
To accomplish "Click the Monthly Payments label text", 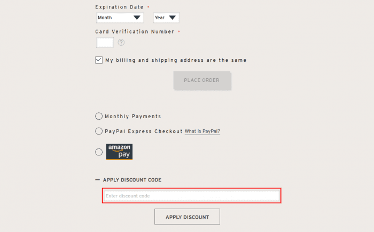I will tap(133, 117).
